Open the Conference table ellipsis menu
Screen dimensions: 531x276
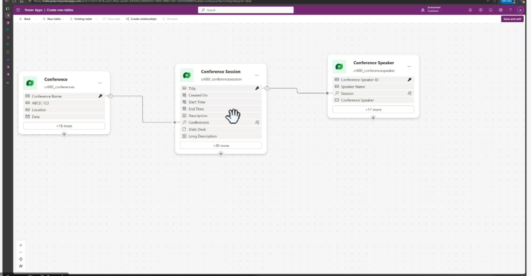coord(100,82)
